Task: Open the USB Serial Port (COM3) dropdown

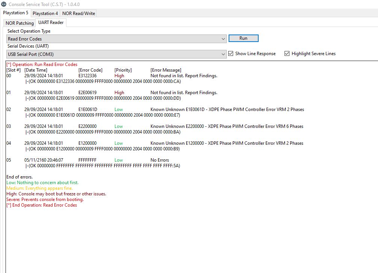Action: coord(116,54)
